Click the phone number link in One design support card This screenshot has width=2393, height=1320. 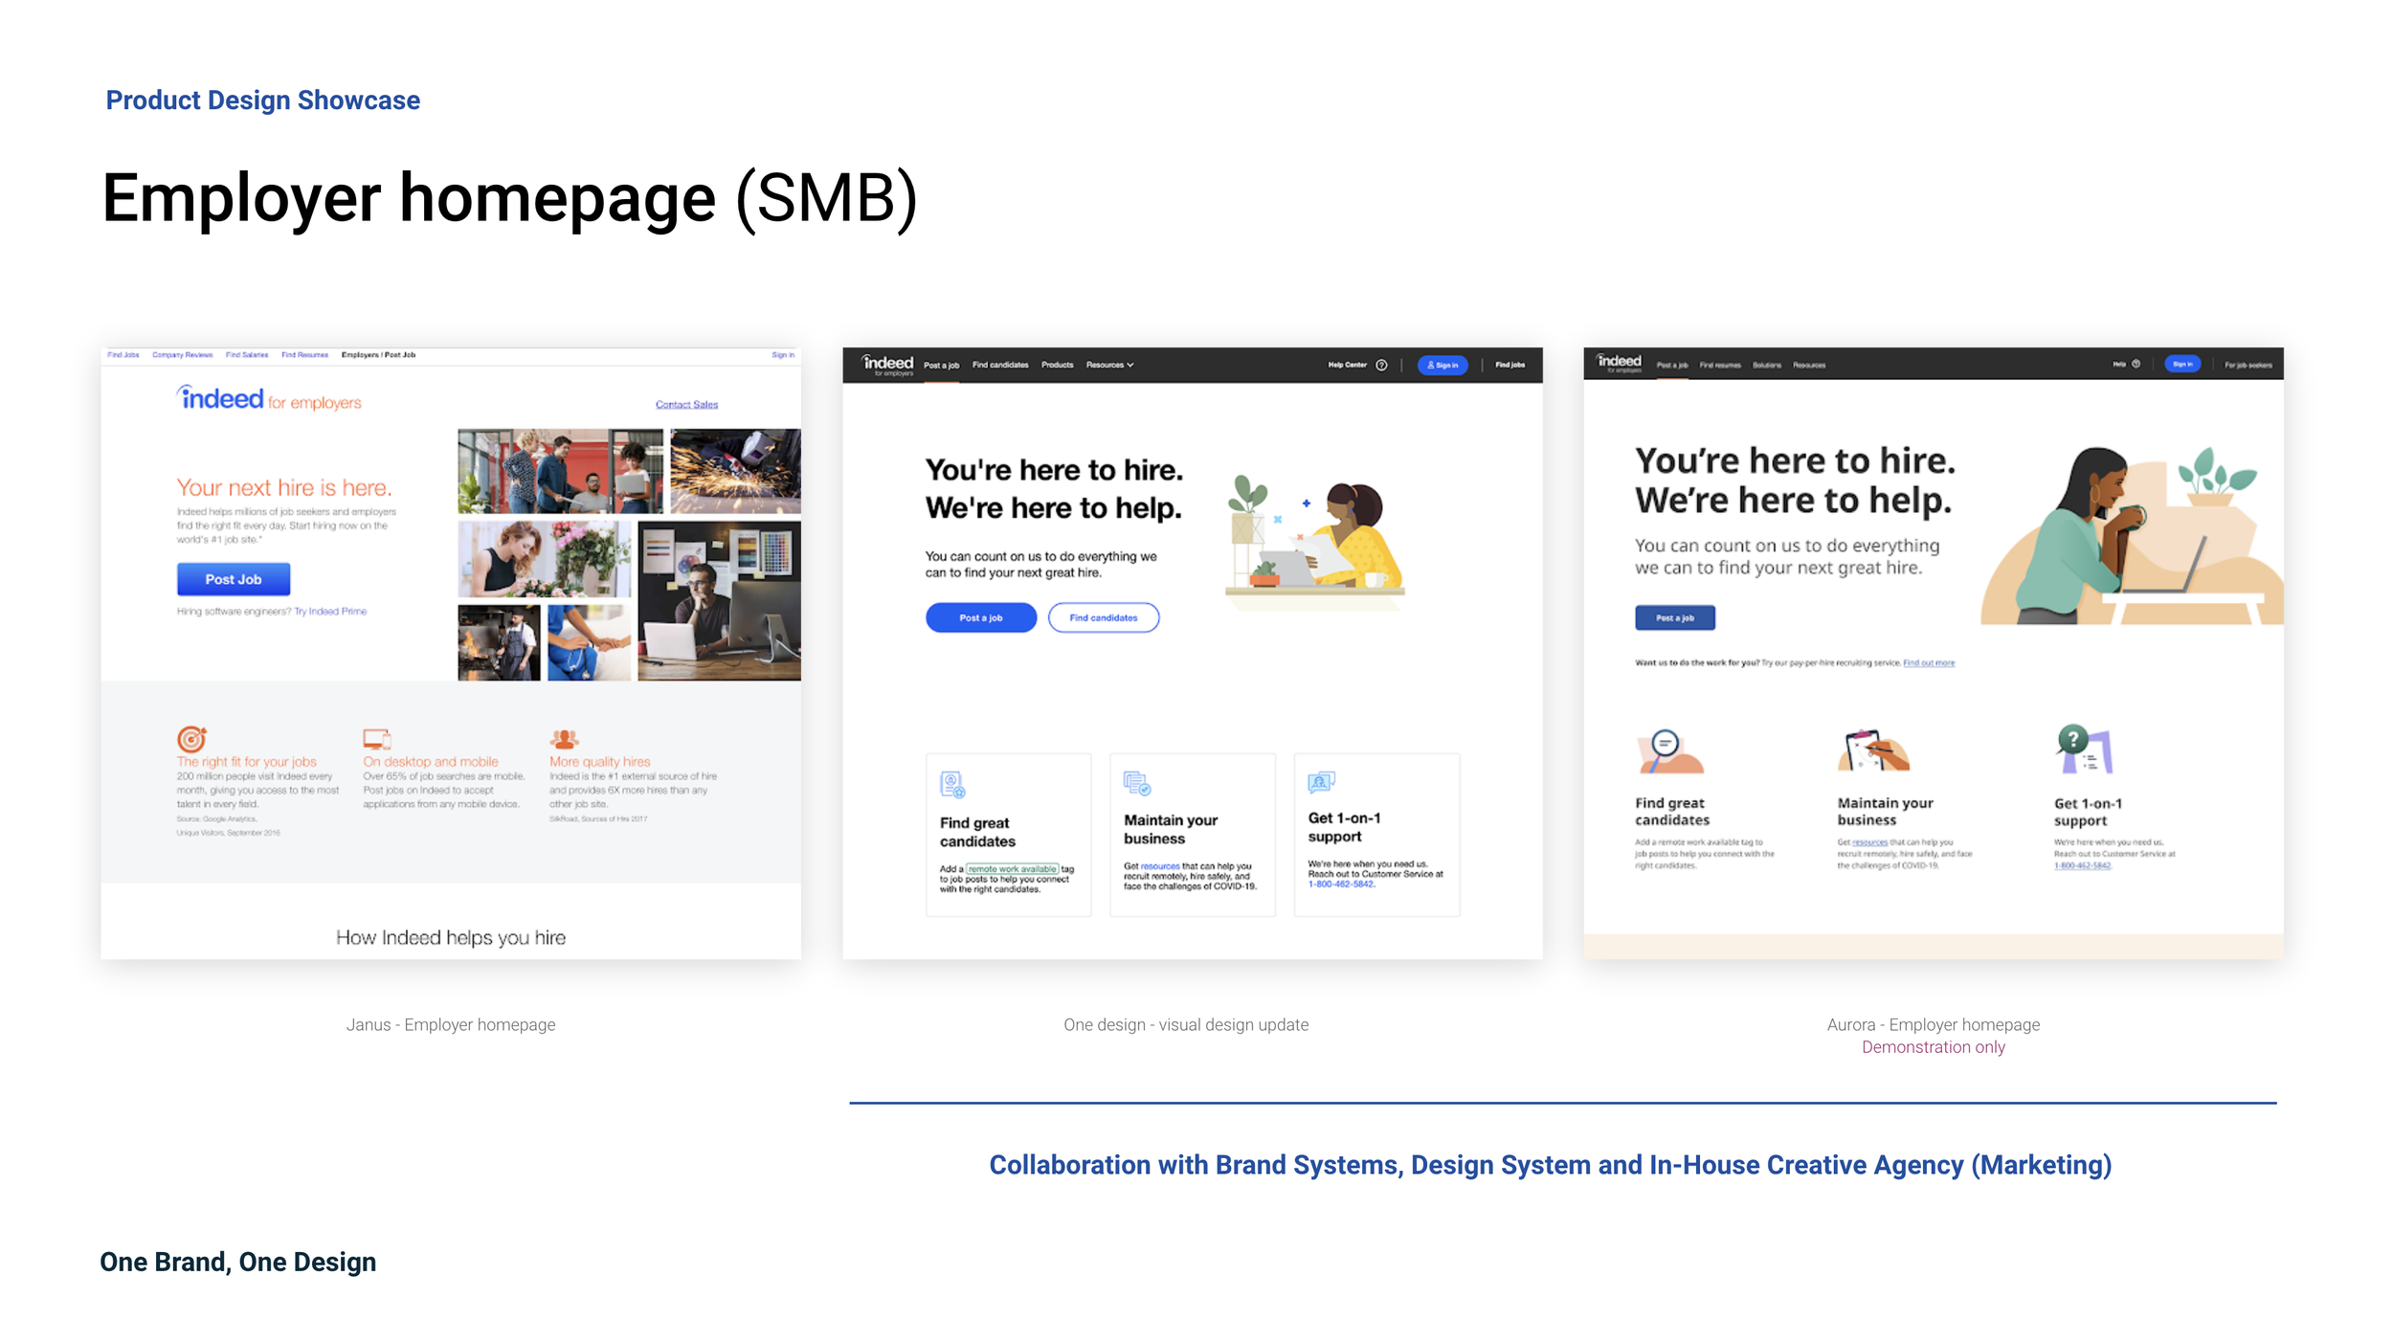(1341, 884)
